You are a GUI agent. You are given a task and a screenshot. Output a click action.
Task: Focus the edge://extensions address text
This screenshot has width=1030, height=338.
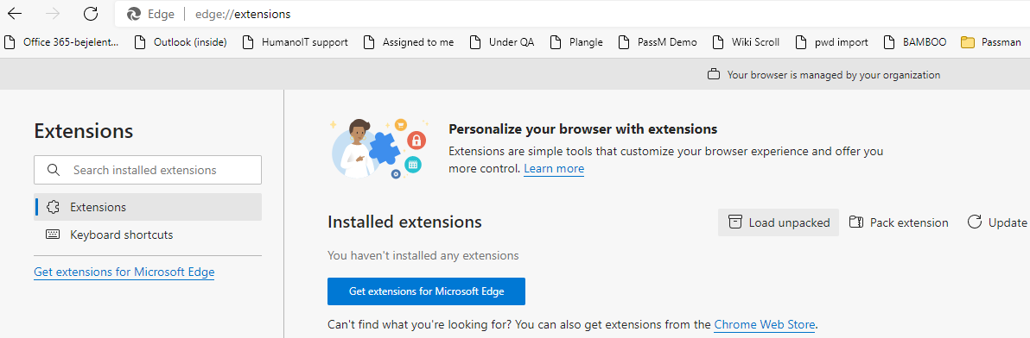click(243, 14)
